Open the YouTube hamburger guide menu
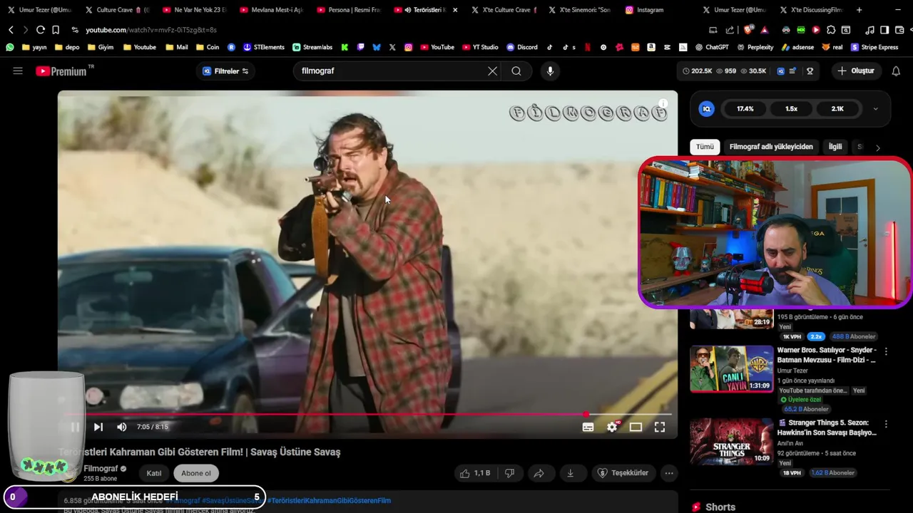Screen dimensions: 913x513 point(18,71)
